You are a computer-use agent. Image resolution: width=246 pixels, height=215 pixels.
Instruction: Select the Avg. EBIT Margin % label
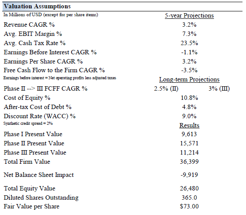coord(33,34)
